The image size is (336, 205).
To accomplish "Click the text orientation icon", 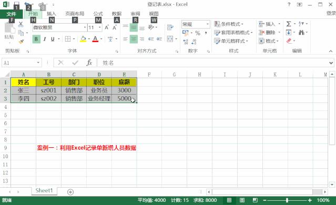I will (151, 27).
